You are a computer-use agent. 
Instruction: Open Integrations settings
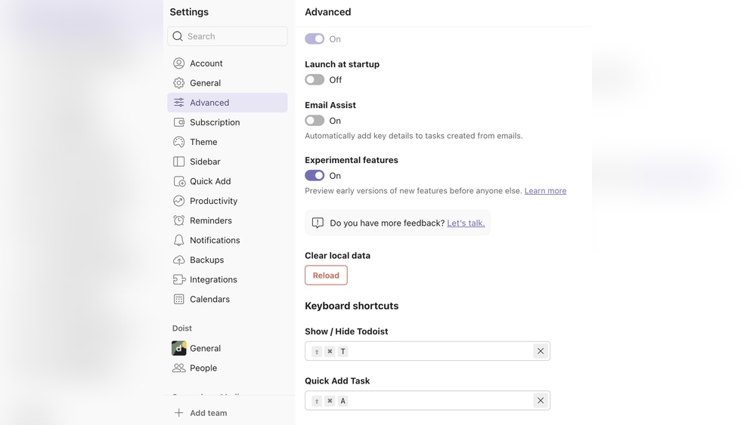click(228, 279)
